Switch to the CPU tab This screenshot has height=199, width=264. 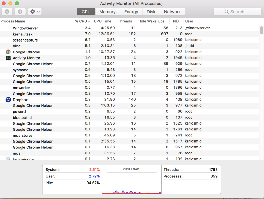click(86, 12)
